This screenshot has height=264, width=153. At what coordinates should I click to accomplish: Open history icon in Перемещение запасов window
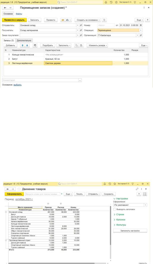(111, 2)
